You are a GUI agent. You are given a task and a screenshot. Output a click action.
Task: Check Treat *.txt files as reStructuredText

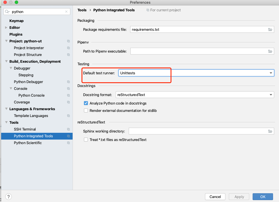pos(86,140)
